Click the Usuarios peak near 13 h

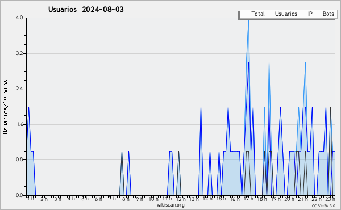click(201, 107)
